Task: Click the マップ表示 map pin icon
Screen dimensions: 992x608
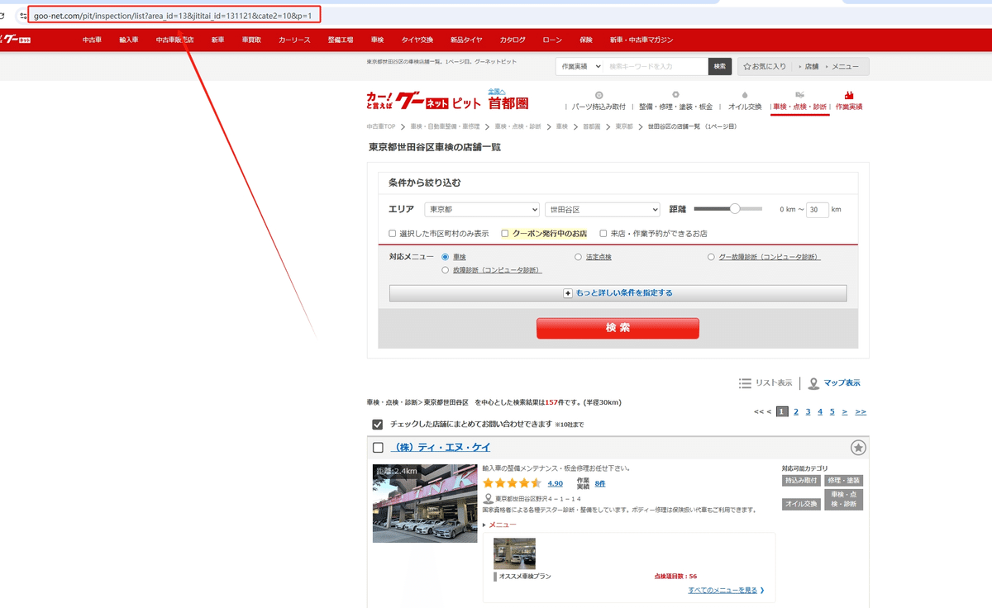Action: pyautogui.click(x=813, y=383)
